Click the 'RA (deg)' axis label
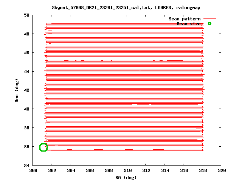The height and width of the screenshot is (181, 242). pyautogui.click(x=126, y=178)
